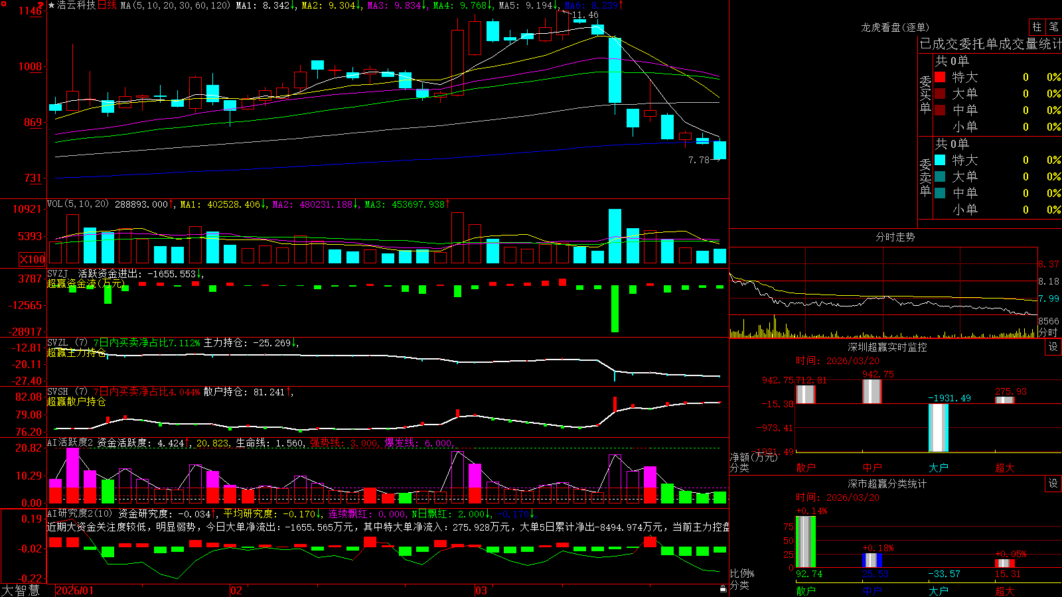Click the green 散户 +0.14% bar

(x=806, y=541)
